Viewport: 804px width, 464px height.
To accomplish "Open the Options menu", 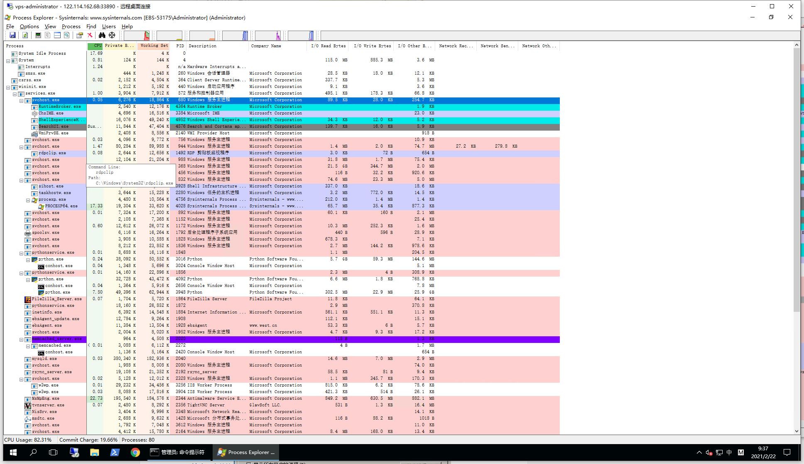I will point(29,26).
